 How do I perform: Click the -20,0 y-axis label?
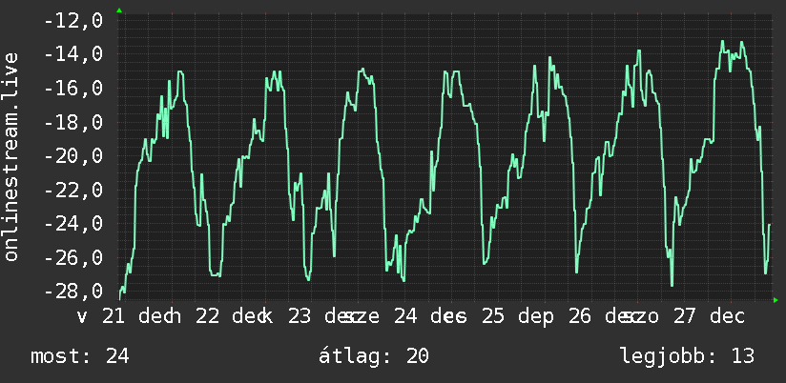pyautogui.click(x=73, y=155)
